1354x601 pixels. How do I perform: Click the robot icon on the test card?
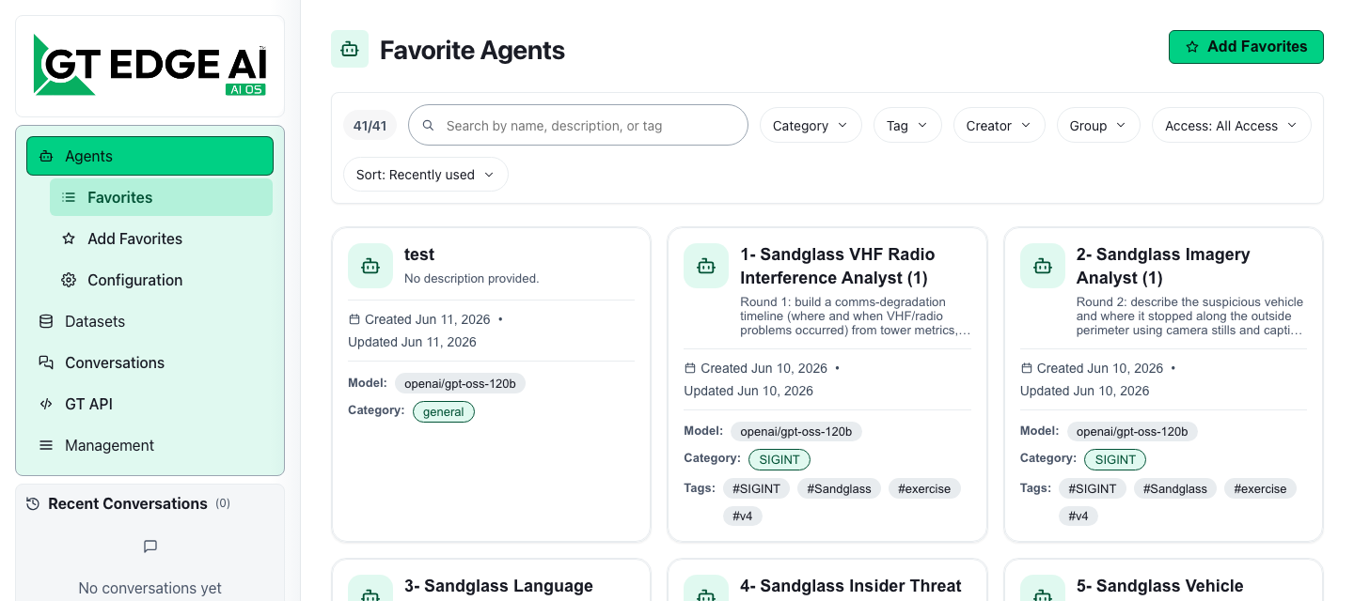[x=370, y=266]
